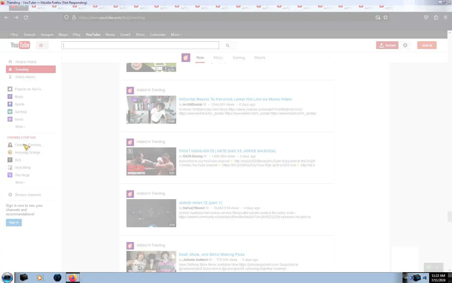This screenshot has height=283, width=452.
Task: Open Drive in the Google bar
Action: tap(140, 34)
